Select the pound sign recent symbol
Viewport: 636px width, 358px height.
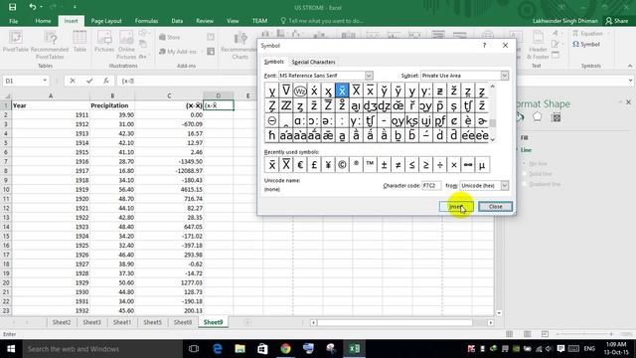(x=314, y=165)
